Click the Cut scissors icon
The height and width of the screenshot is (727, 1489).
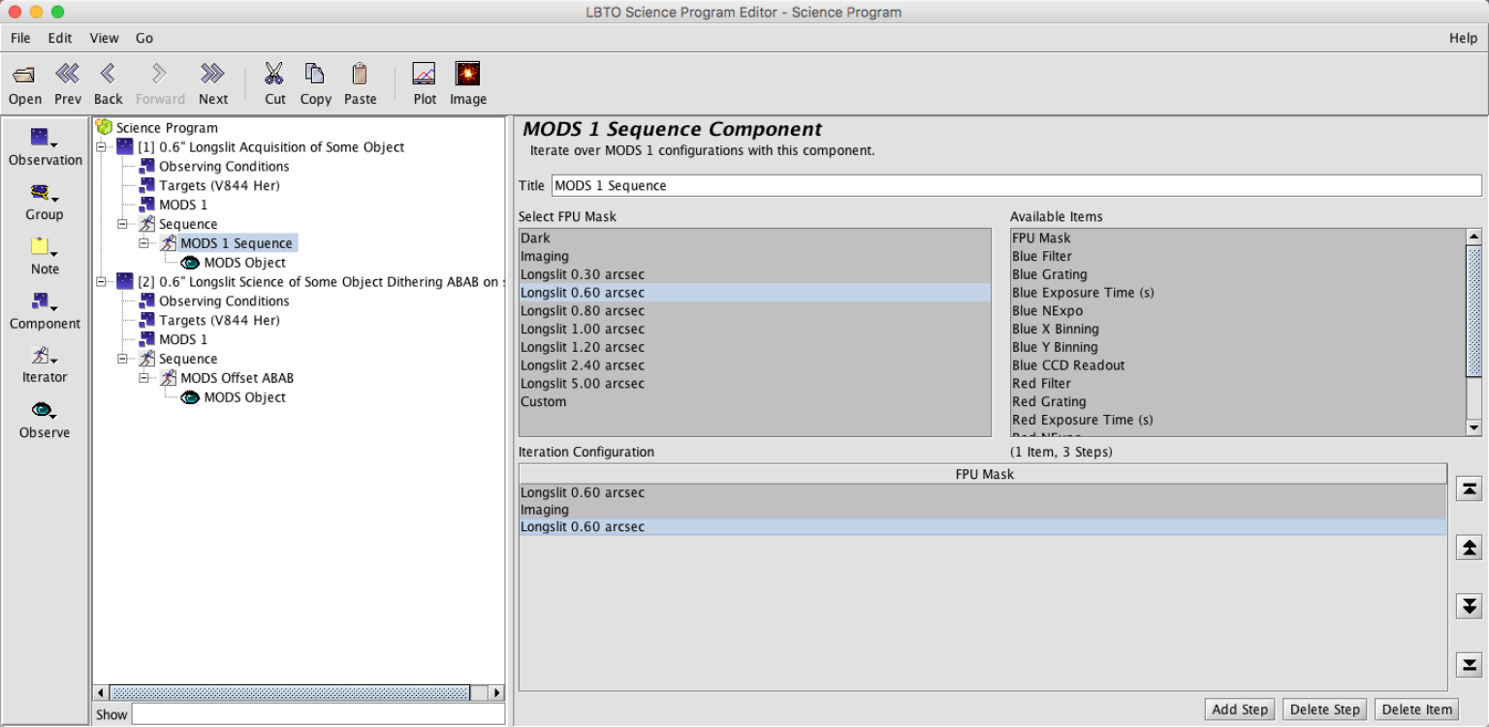point(274,74)
